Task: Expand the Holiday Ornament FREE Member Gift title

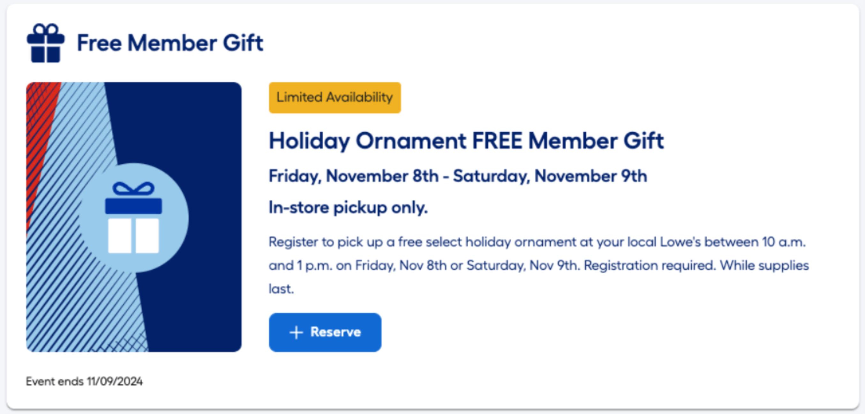Action: pos(466,141)
